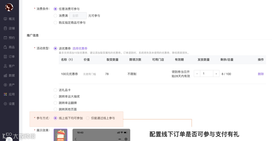Open the 应用 apps colorful icon

coord(5,94)
